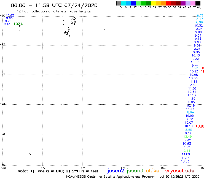Pick the dark green swatch in the scale
204x179 pixels.
coord(148,3)
